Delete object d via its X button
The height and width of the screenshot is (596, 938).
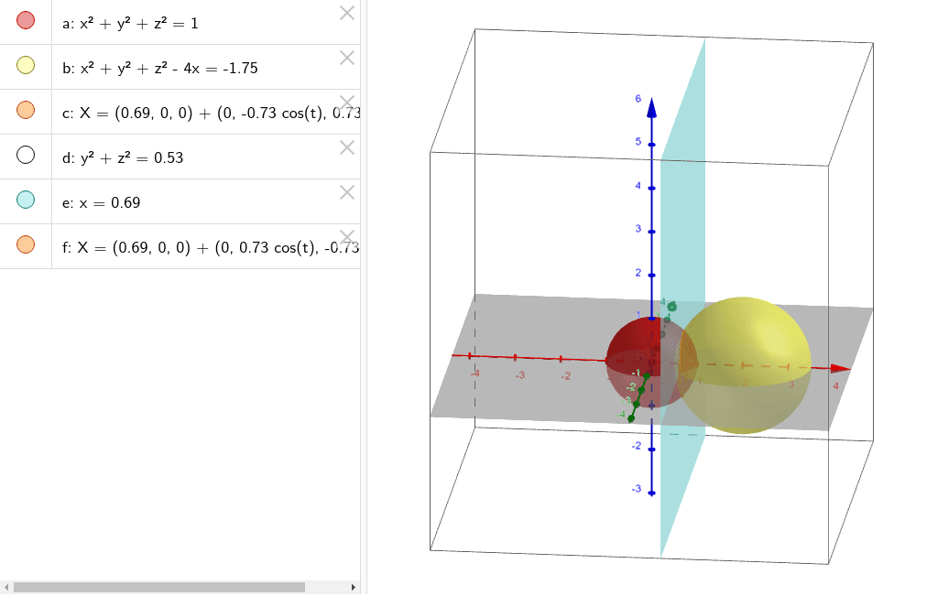coord(346,147)
